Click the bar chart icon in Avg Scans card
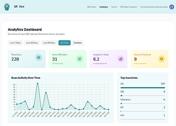 click(121, 59)
